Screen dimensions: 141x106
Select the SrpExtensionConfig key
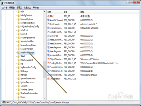tap(28, 67)
